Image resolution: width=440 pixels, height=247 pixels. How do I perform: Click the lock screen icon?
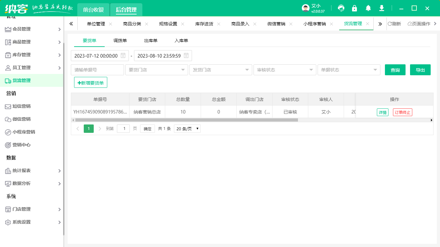pyautogui.click(x=355, y=8)
